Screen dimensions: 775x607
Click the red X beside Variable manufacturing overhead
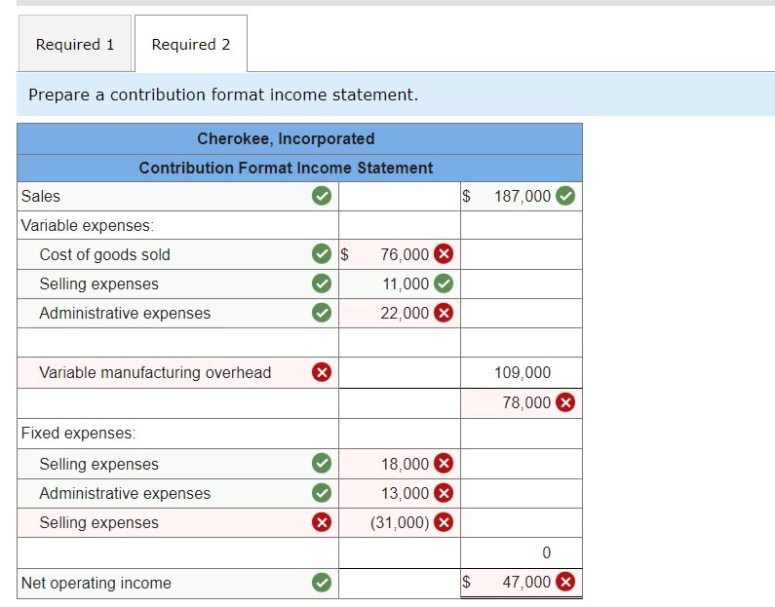click(322, 372)
